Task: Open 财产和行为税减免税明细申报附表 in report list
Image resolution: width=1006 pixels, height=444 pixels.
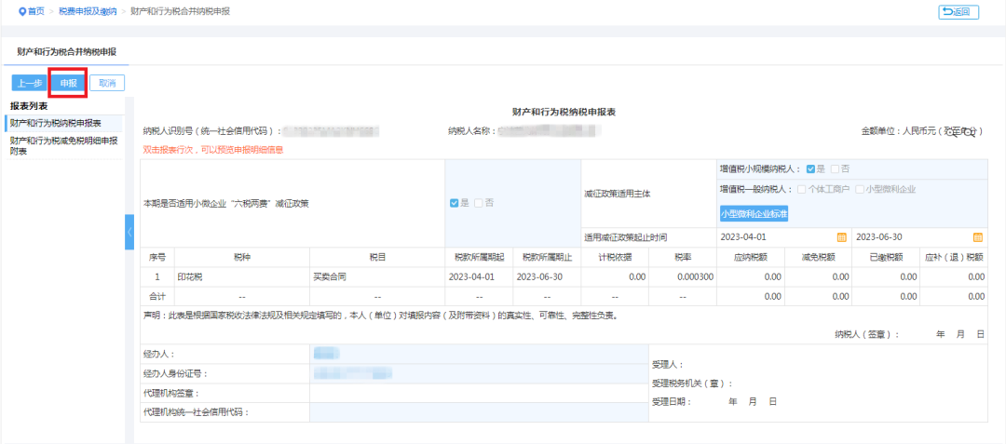Action: [62, 145]
